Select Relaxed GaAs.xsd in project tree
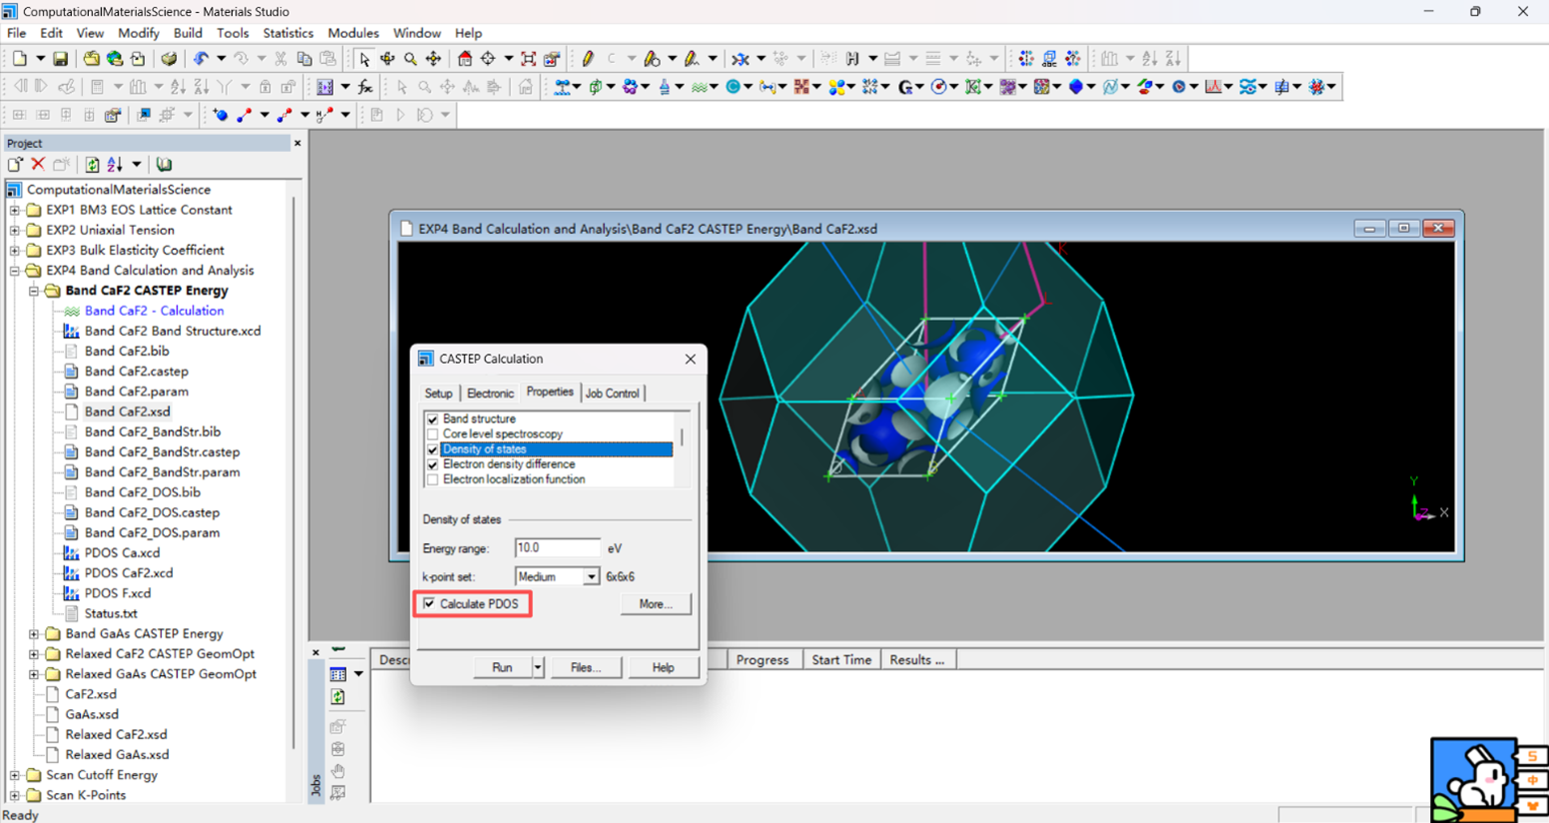The width and height of the screenshot is (1549, 823). pyautogui.click(x=117, y=754)
